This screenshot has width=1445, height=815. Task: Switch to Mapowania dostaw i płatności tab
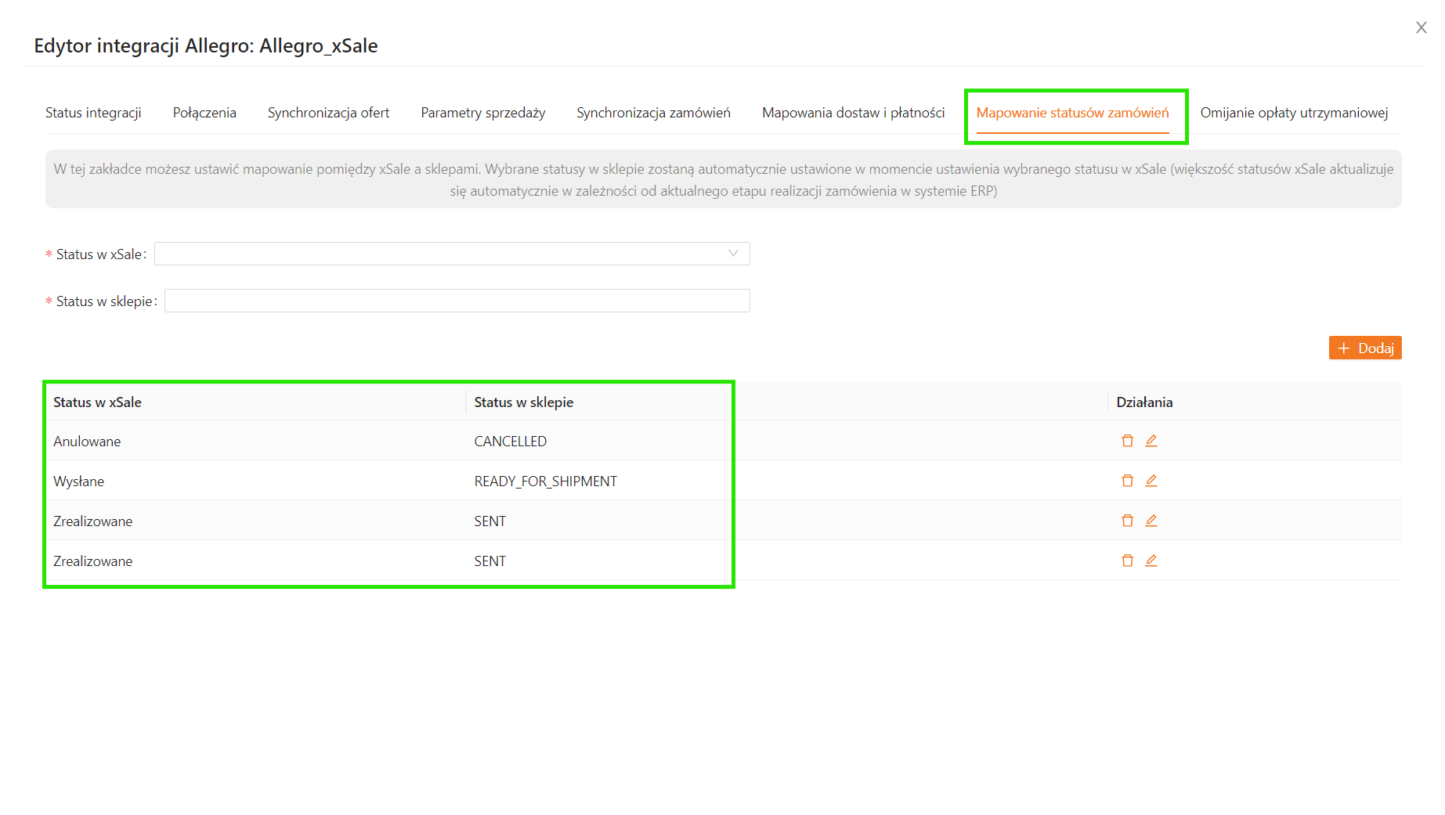point(853,113)
